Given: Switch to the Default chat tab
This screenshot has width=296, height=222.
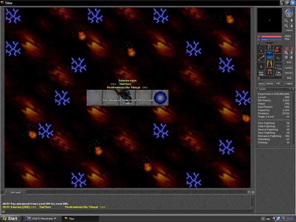Looking at the screenshot, I should 16,192.
